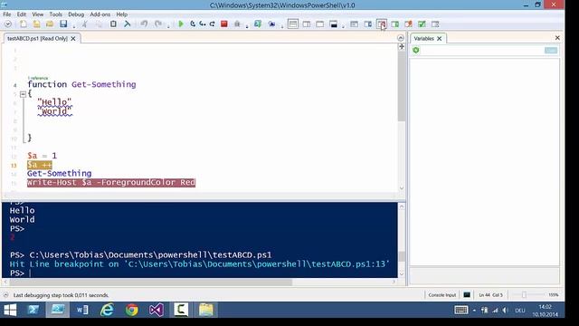Click the 'Ln 44 Col 5' status indicator
The image size is (579, 326).
[490, 295]
